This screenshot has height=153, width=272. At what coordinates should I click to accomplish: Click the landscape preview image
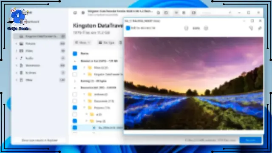[x=194, y=83]
